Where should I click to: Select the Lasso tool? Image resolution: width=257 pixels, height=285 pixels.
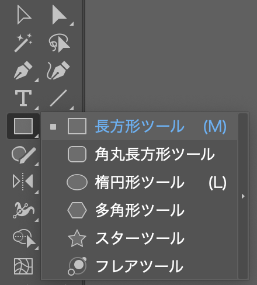[59, 43]
